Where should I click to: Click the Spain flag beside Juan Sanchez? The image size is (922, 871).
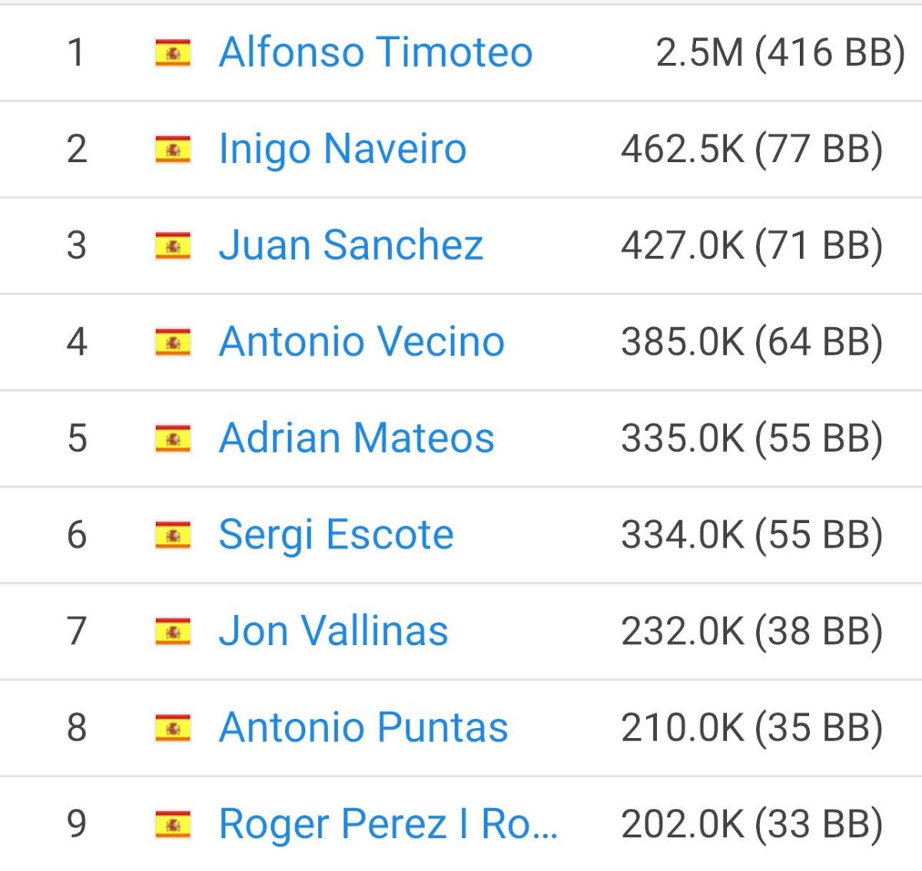173,246
